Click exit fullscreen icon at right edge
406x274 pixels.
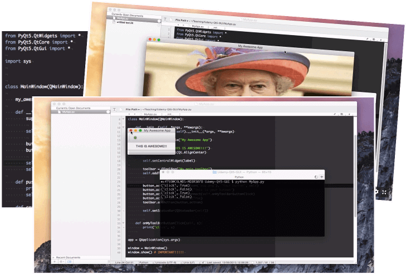click(x=384, y=192)
